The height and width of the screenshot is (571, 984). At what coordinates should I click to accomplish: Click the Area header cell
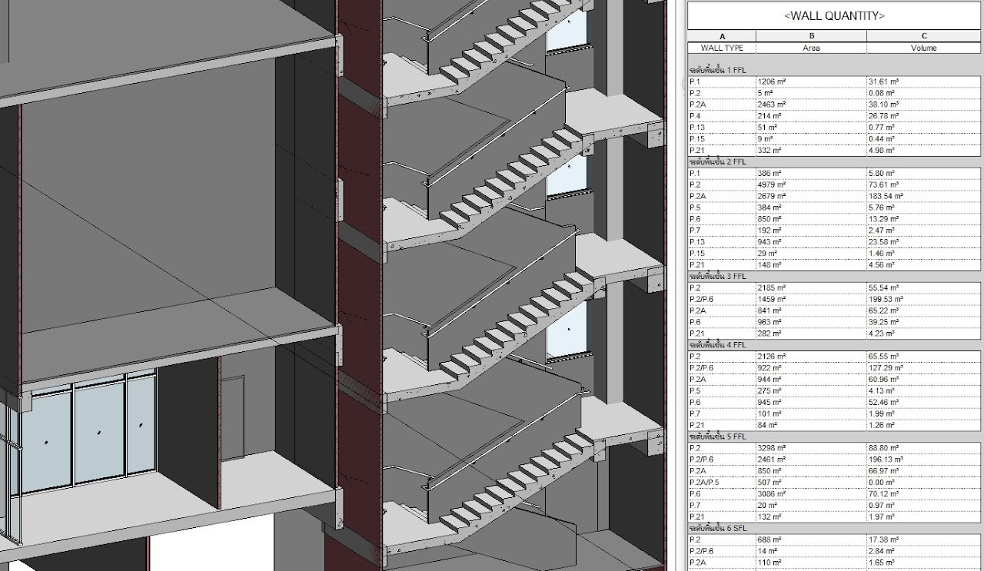[x=811, y=48]
